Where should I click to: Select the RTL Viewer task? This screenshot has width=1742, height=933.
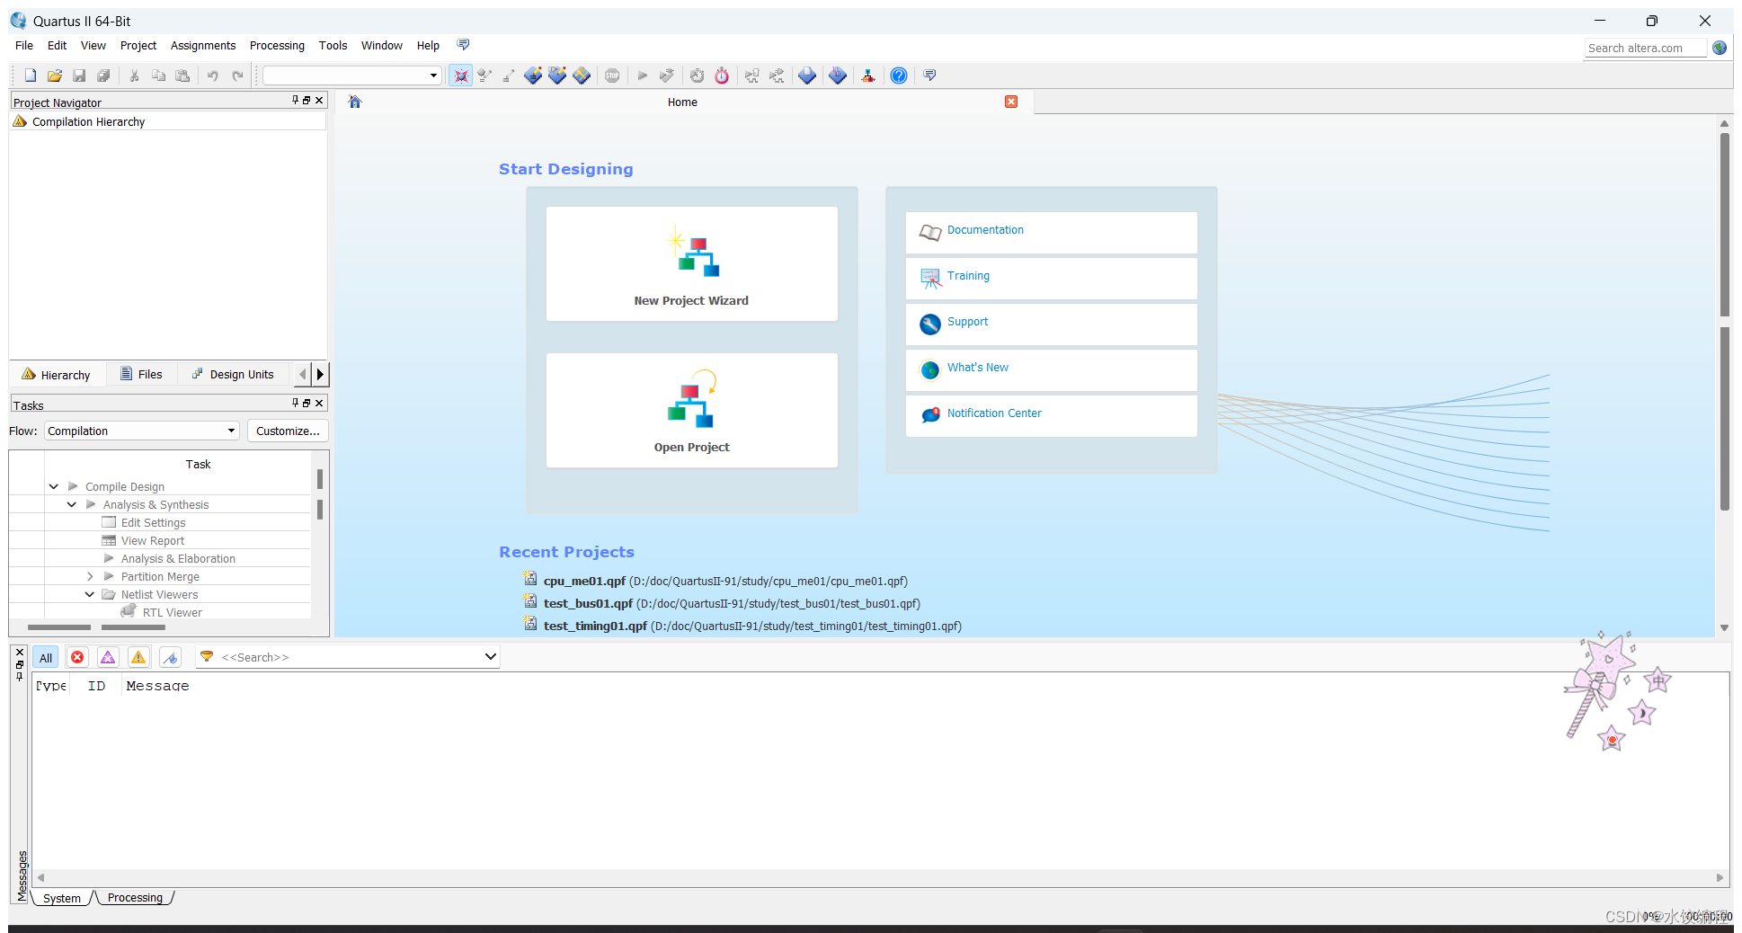coord(171,612)
